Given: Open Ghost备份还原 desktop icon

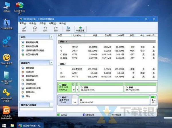Looking at the screenshot, I should (7, 60).
